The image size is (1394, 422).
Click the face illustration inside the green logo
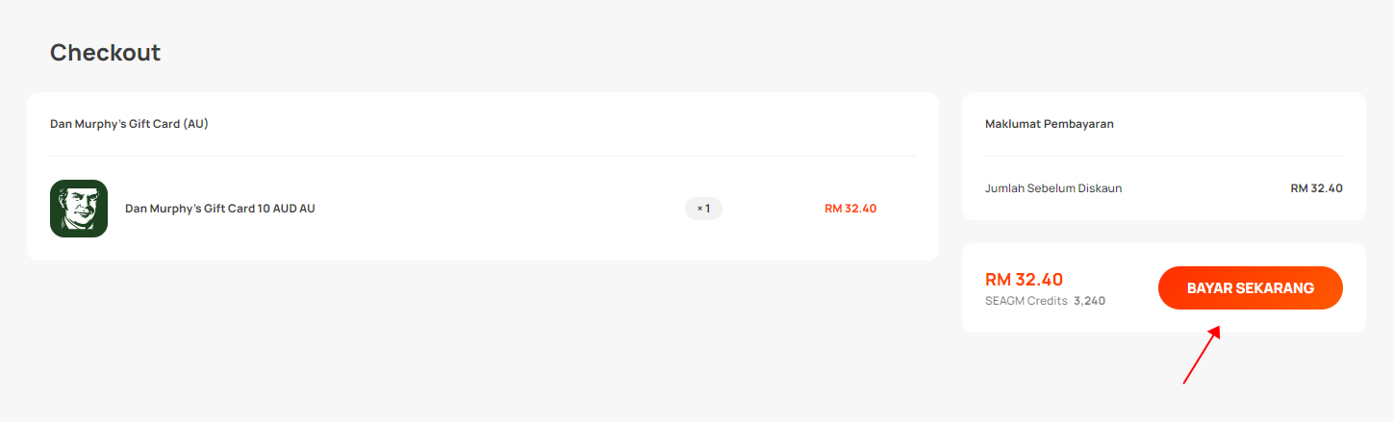click(x=77, y=211)
